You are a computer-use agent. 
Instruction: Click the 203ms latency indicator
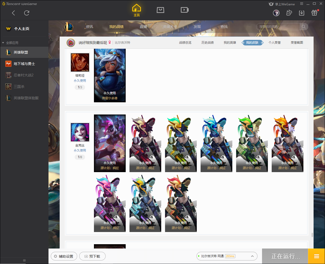pyautogui.click(x=230, y=256)
